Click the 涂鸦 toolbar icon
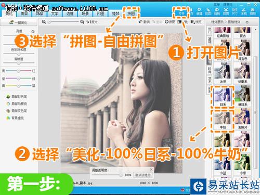Image resolution: width=260 pixels, height=195 pixels. [x=244, y=11]
